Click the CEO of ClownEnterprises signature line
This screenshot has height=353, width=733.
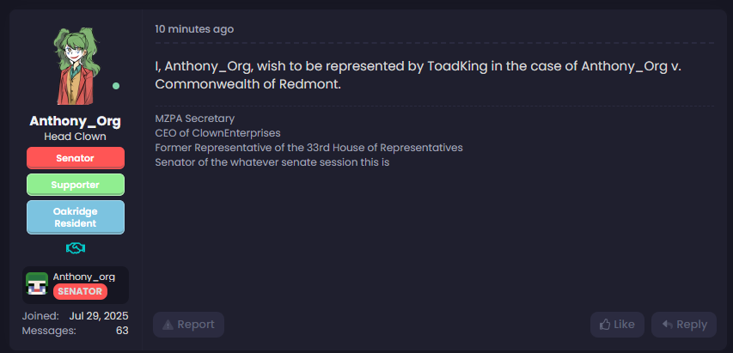coord(217,133)
